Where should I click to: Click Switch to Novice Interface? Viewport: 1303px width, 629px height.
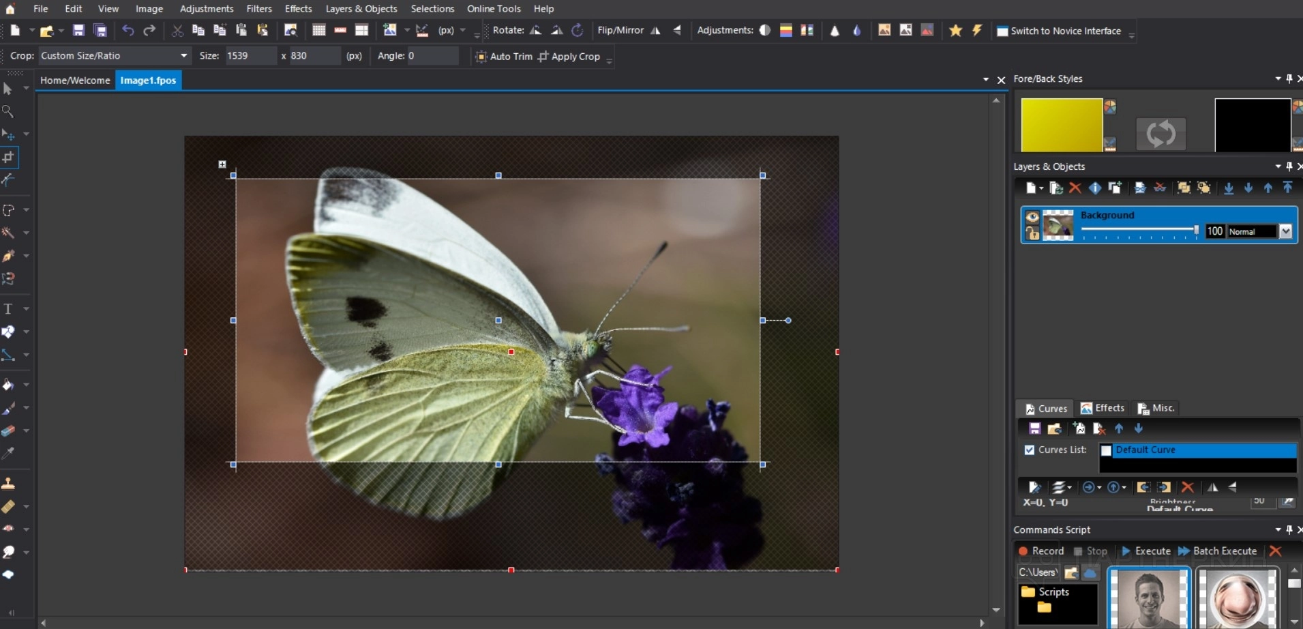(1059, 31)
